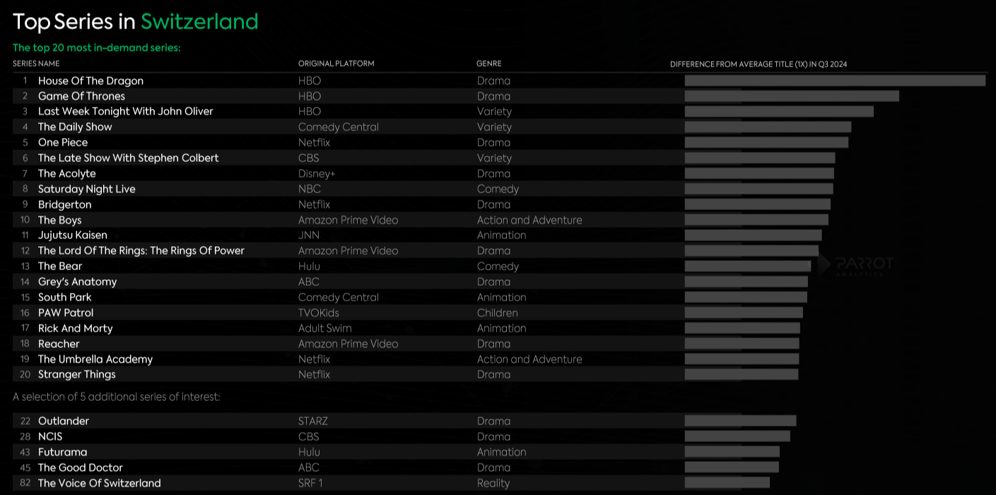The image size is (996, 495).
Task: Click the series name Grey's Anatomy
Action: (77, 281)
